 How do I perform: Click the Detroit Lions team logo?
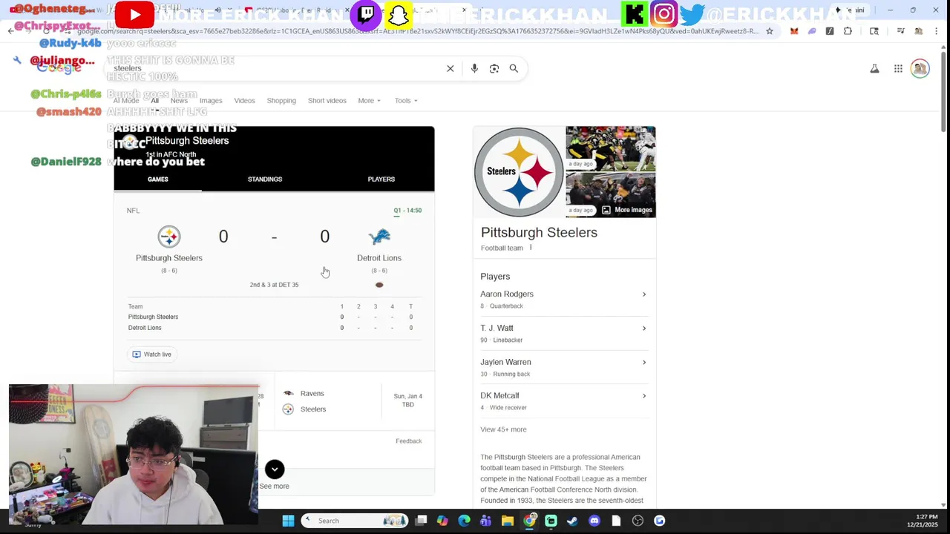point(379,237)
